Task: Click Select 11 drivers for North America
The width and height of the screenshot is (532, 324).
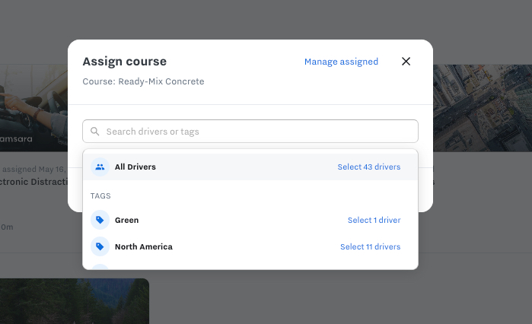Action: 370,246
